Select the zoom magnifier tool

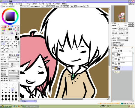(4, 39)
